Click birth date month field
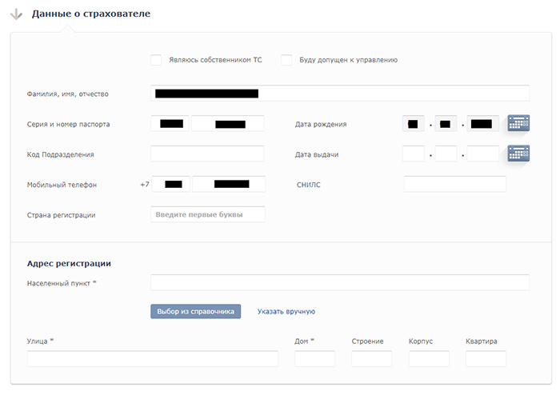 (x=446, y=123)
